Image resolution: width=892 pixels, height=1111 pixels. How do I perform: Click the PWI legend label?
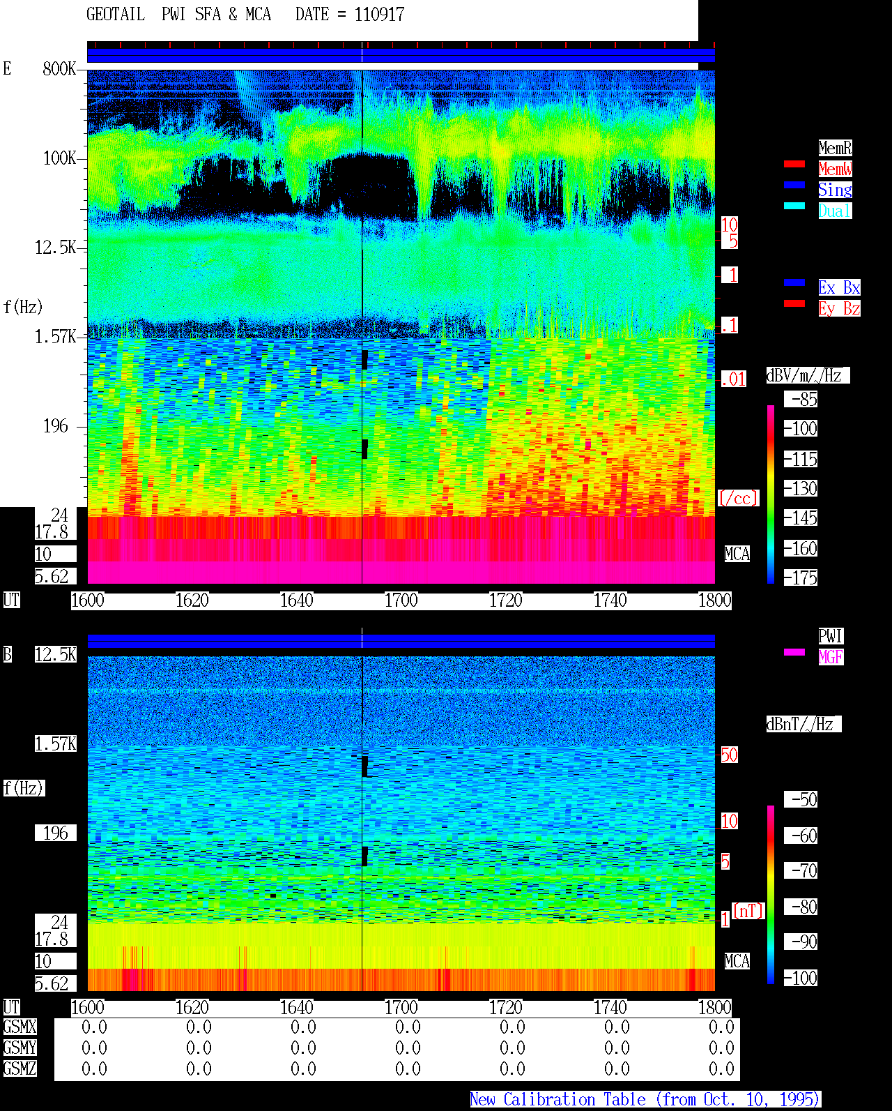[x=831, y=636]
